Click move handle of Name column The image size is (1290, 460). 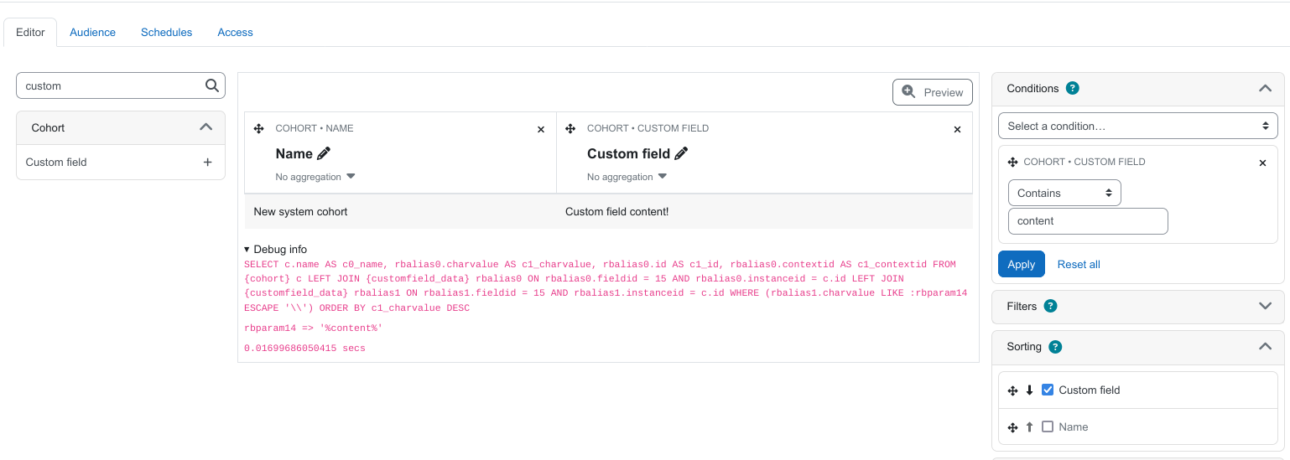pyautogui.click(x=258, y=128)
